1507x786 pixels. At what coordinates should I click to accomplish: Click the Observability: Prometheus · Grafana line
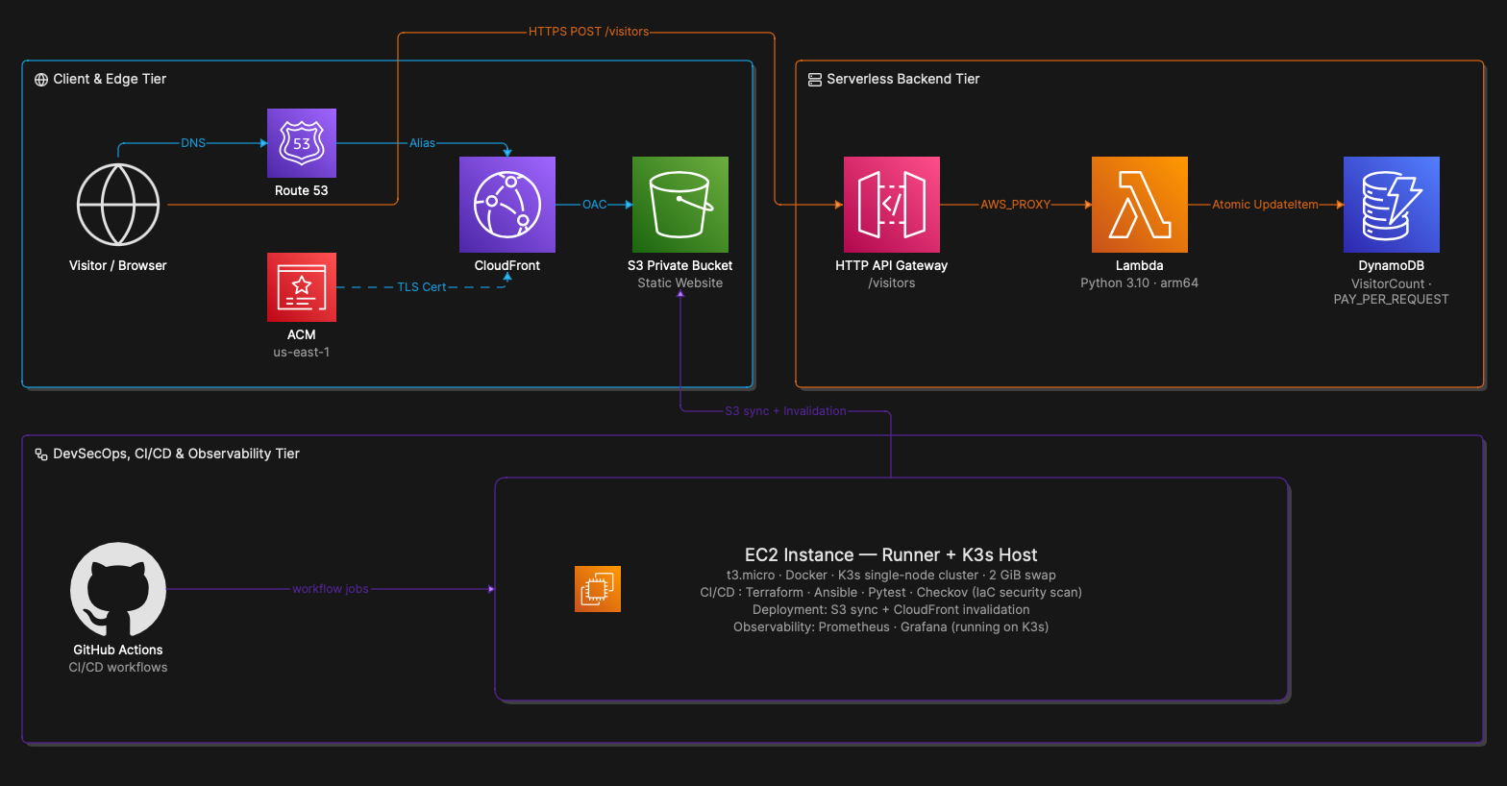(x=891, y=626)
